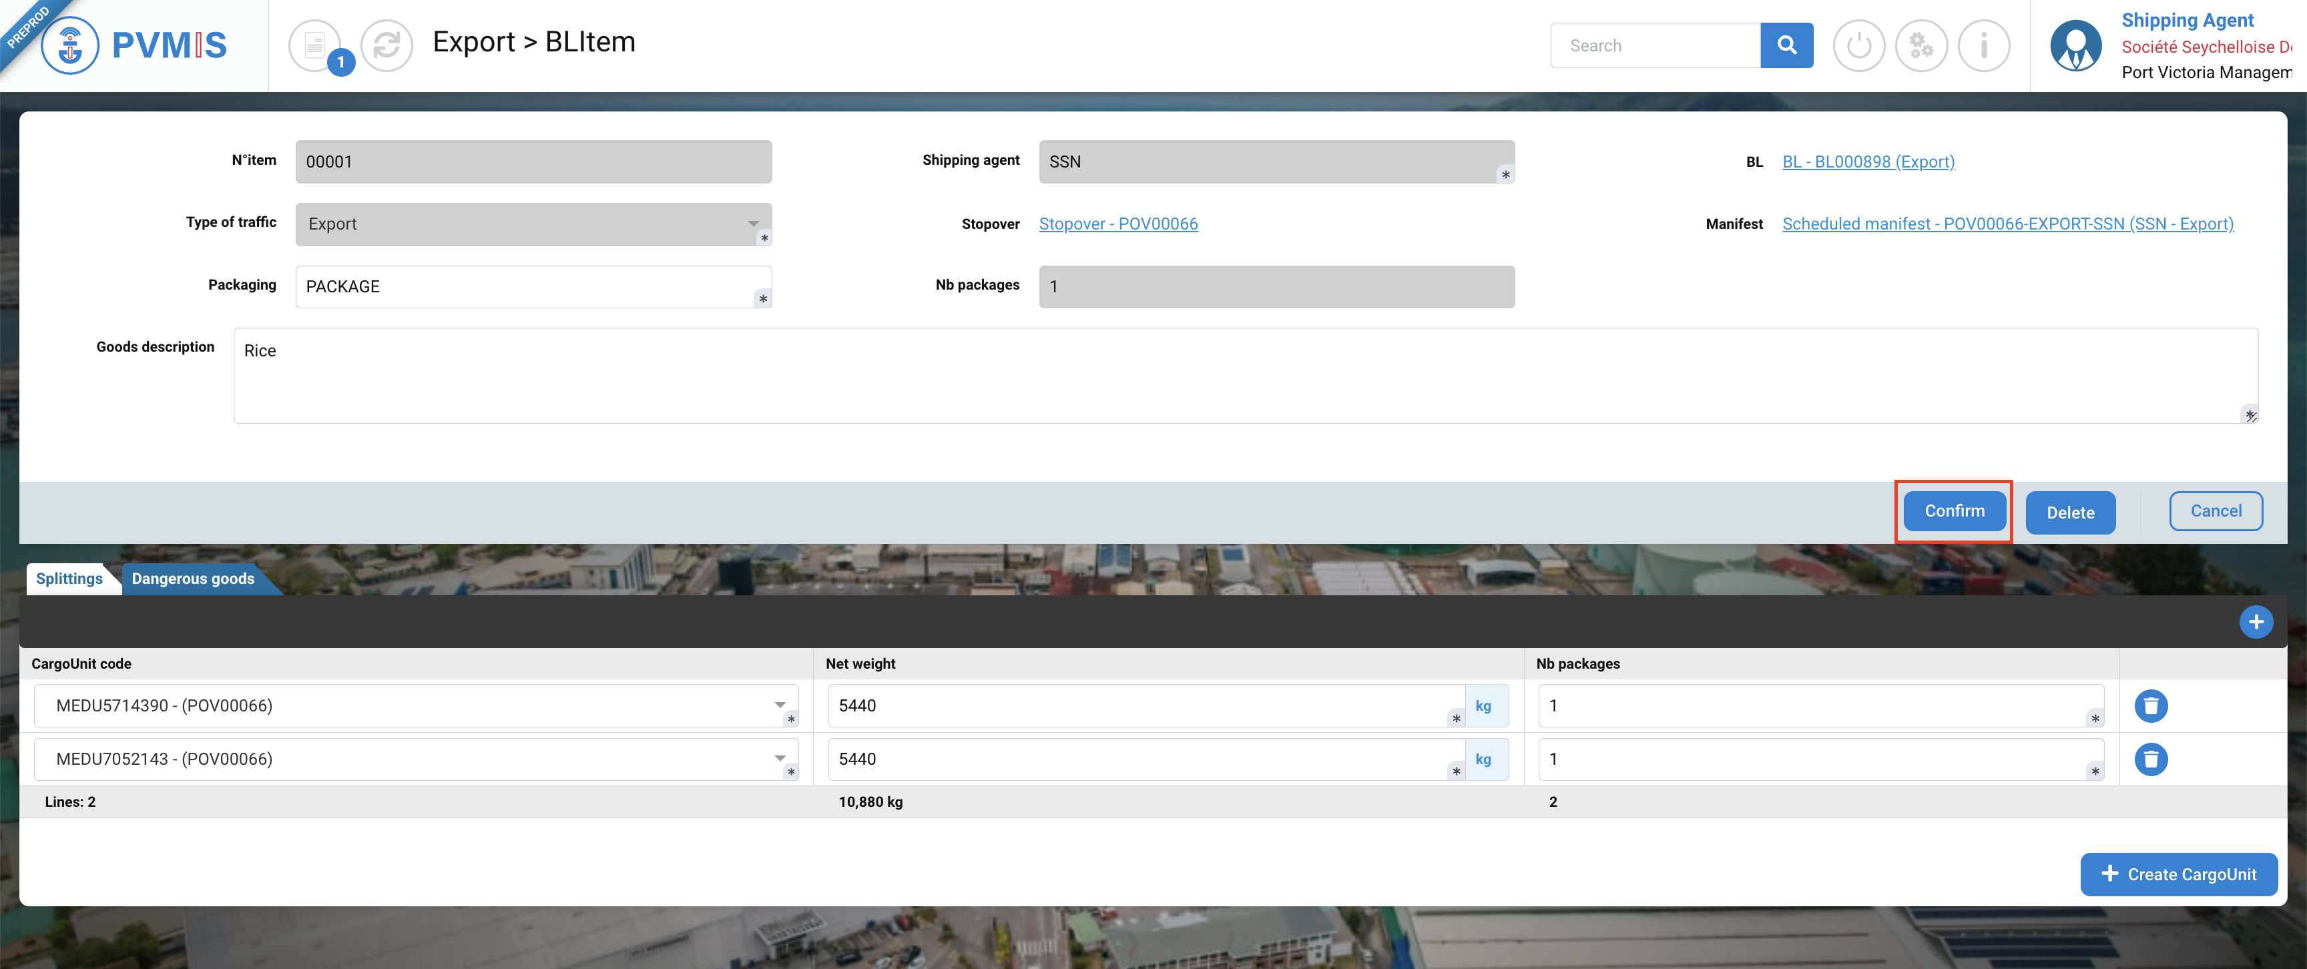Click the refresh arrows icon

387,45
